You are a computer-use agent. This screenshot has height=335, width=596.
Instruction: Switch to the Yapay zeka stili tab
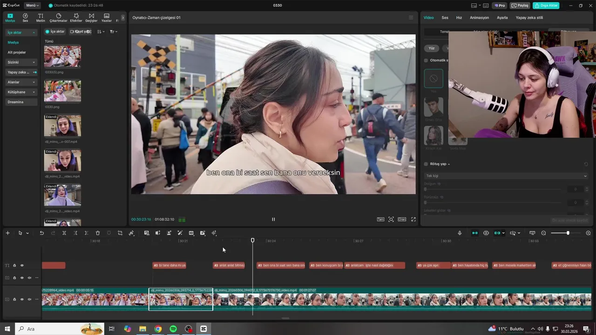[x=529, y=18]
